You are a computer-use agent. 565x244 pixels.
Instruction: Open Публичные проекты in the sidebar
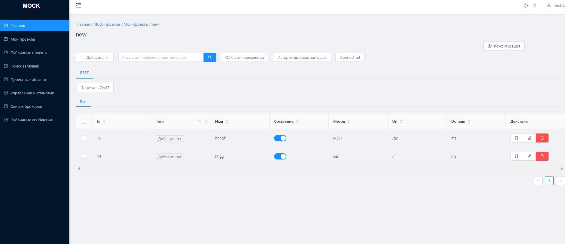point(34,53)
